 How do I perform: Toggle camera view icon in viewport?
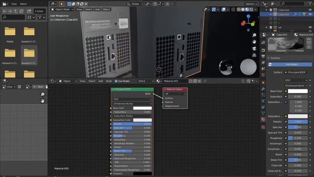coord(254,49)
